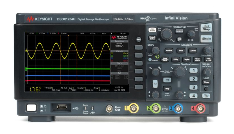Toggle channel 2 key in Vertical section

point(194,79)
